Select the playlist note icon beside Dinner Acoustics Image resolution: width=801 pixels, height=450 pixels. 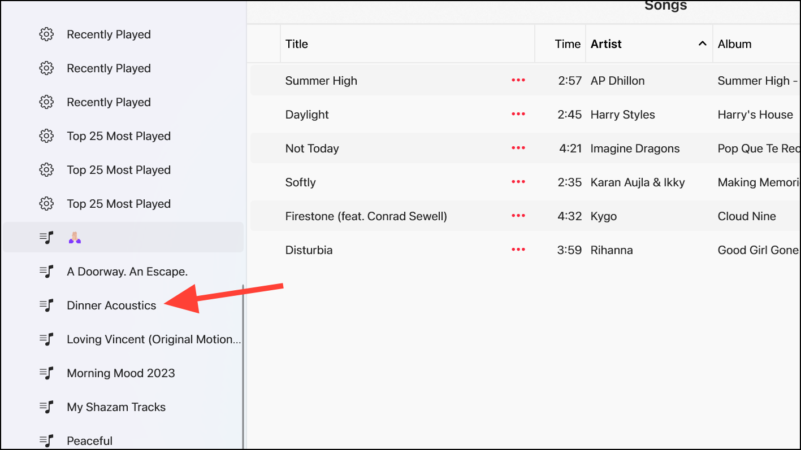coord(46,305)
